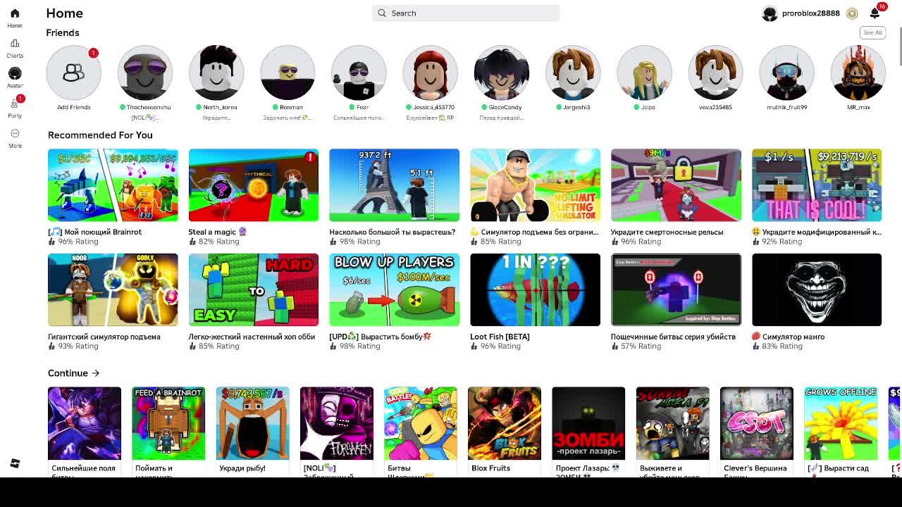Open friend MR_max's avatar
This screenshot has width=902, height=507.
click(x=858, y=73)
